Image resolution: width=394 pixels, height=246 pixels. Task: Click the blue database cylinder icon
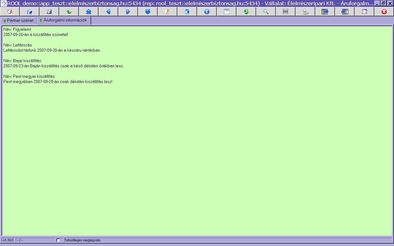[187, 12]
